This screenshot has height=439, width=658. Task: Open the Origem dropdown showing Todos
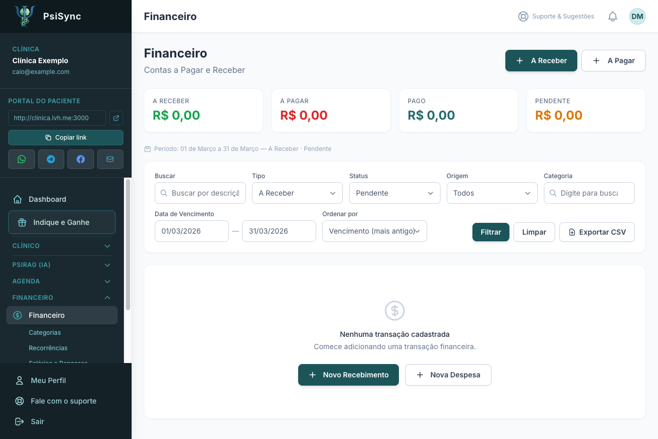(492, 193)
